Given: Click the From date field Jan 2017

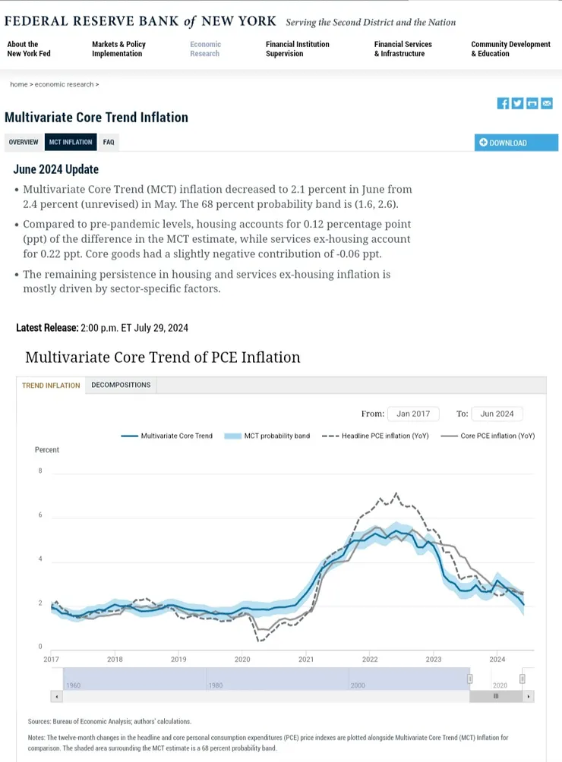Looking at the screenshot, I should (x=413, y=414).
